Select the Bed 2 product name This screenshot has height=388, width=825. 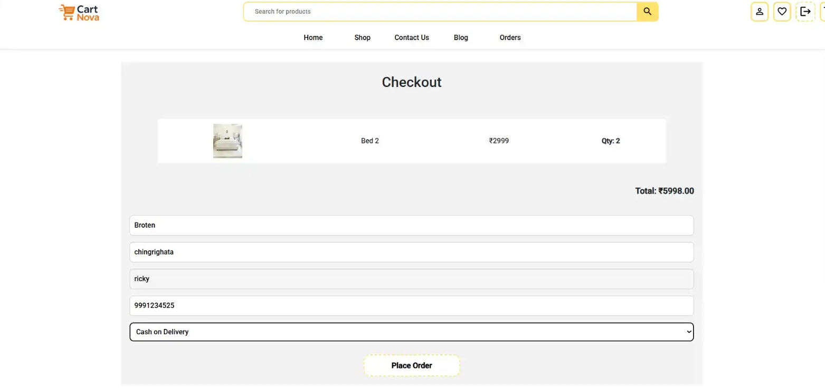tap(369, 141)
